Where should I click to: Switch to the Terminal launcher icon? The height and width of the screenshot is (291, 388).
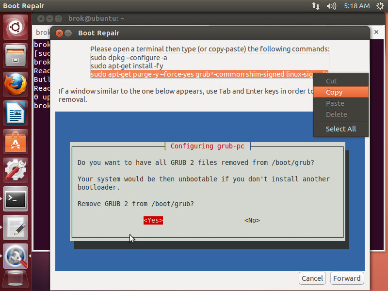click(16, 199)
